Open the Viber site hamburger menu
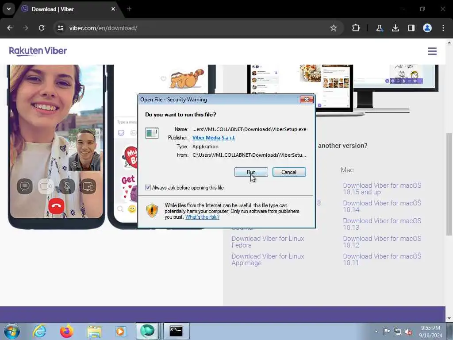Viewport: 453px width, 340px height. (432, 51)
